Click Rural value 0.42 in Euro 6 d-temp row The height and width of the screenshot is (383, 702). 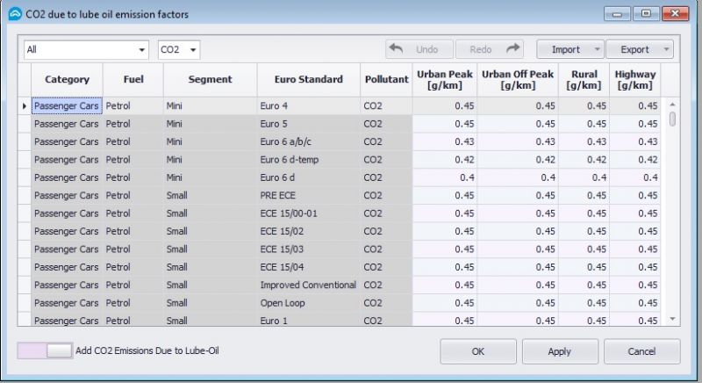coord(584,160)
